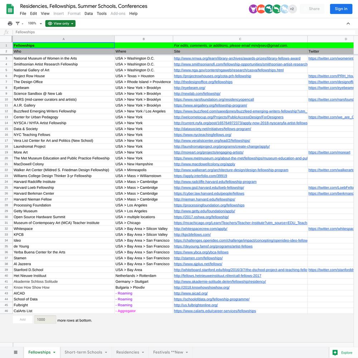The width and height of the screenshot is (358, 358).
Task: Select the Netherlands > Rotterdam cell
Action: coord(144,276)
